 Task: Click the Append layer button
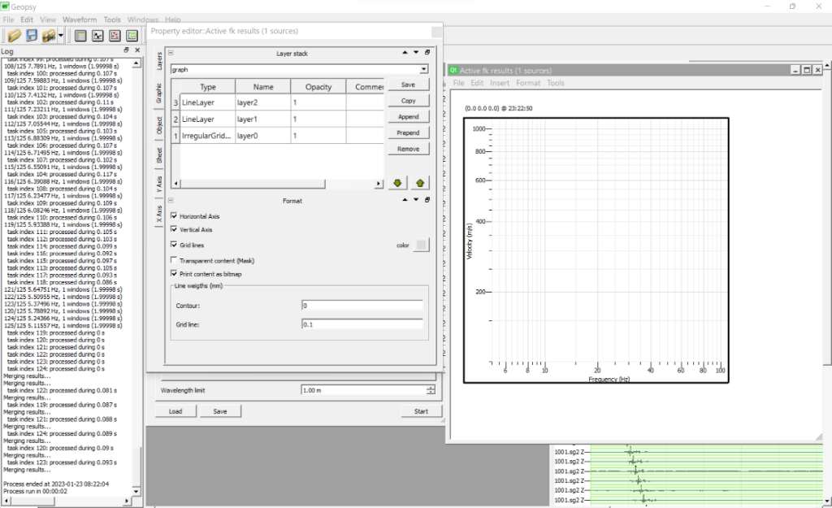pyautogui.click(x=409, y=117)
